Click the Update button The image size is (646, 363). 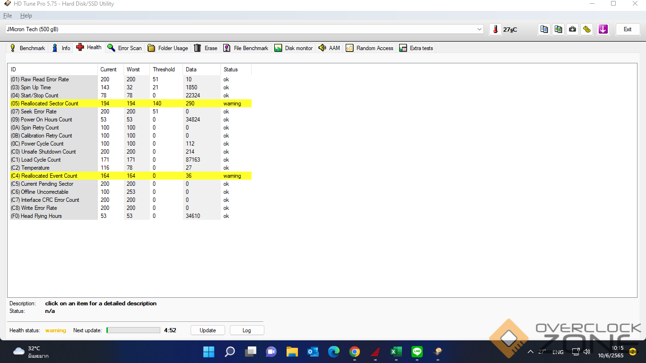208,330
